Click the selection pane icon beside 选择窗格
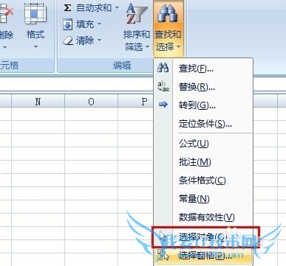This screenshot has width=286, height=266. 163,255
